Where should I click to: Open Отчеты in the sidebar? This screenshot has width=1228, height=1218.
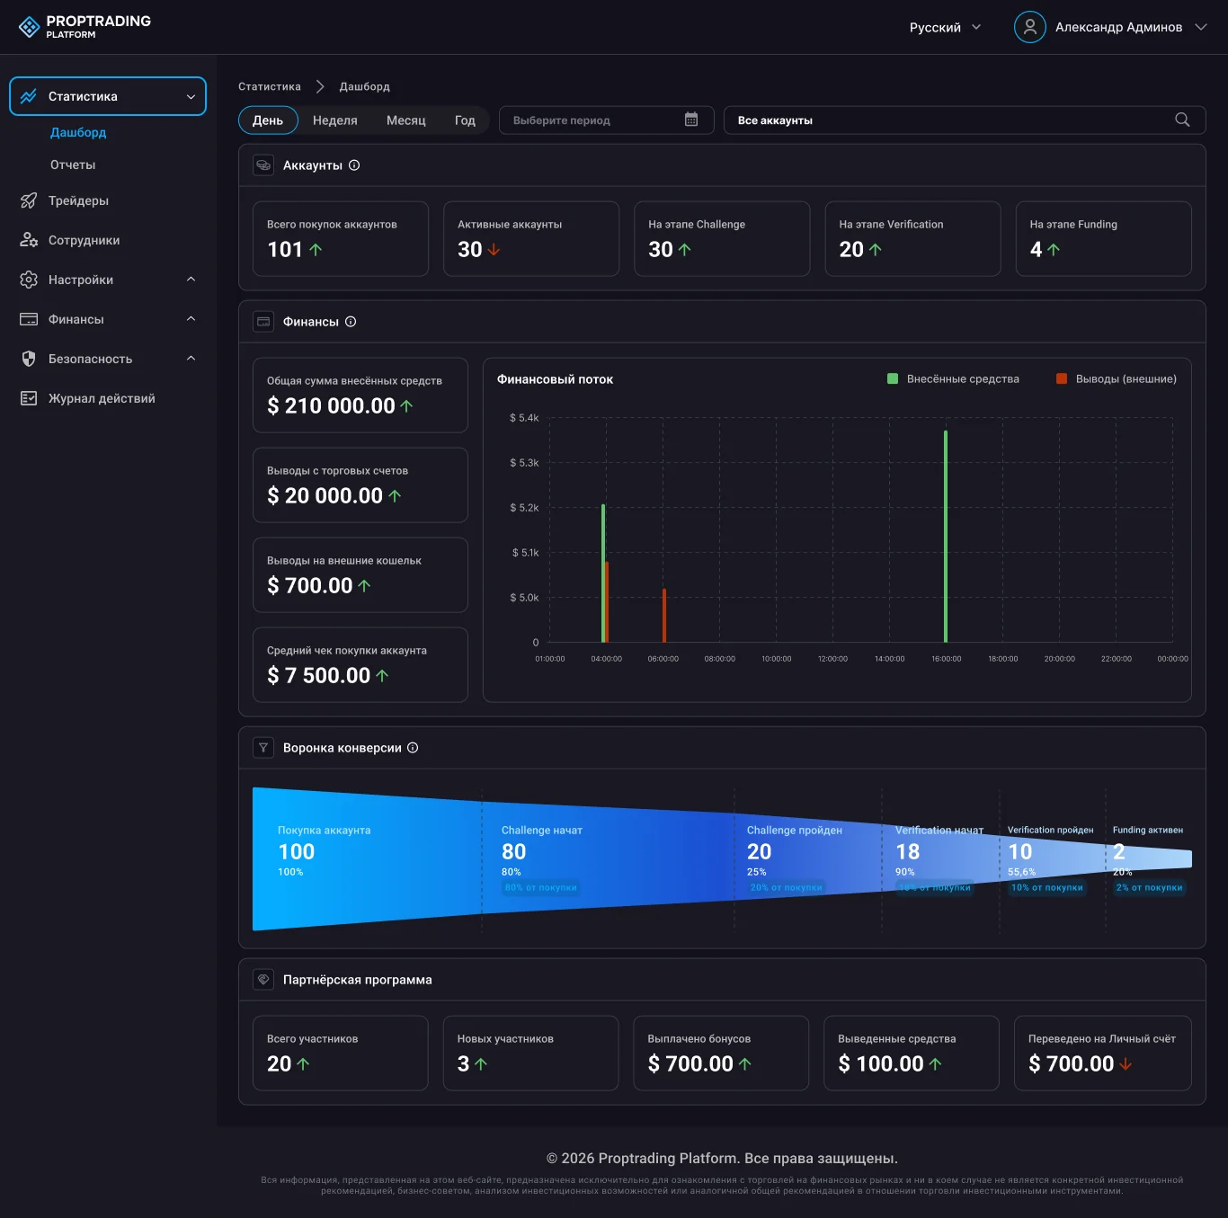click(73, 164)
